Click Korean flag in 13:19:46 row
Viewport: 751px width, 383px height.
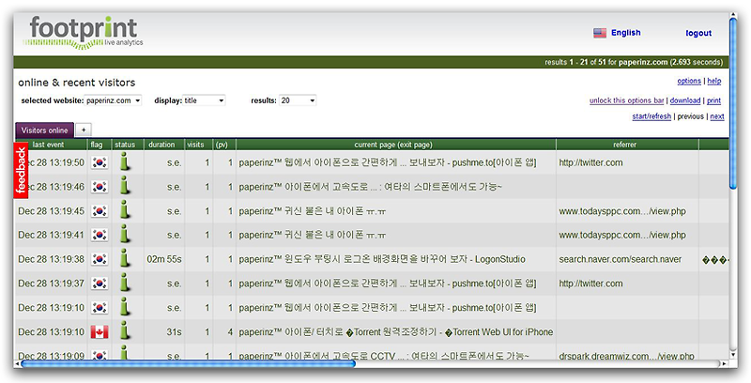tap(100, 187)
